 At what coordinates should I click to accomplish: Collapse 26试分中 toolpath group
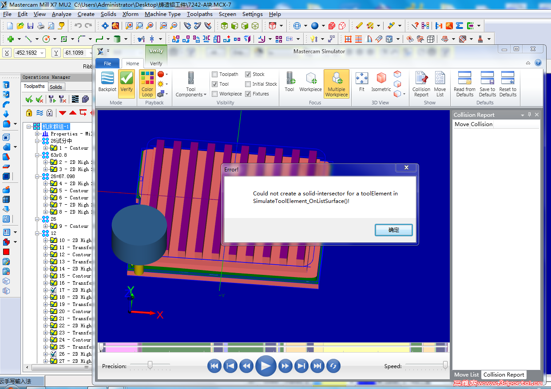(37, 141)
